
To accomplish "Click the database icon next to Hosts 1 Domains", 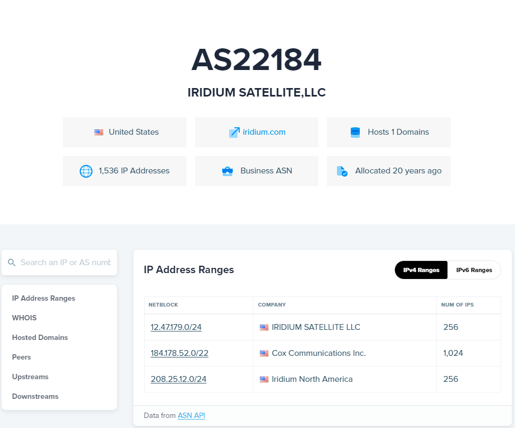I will point(356,133).
